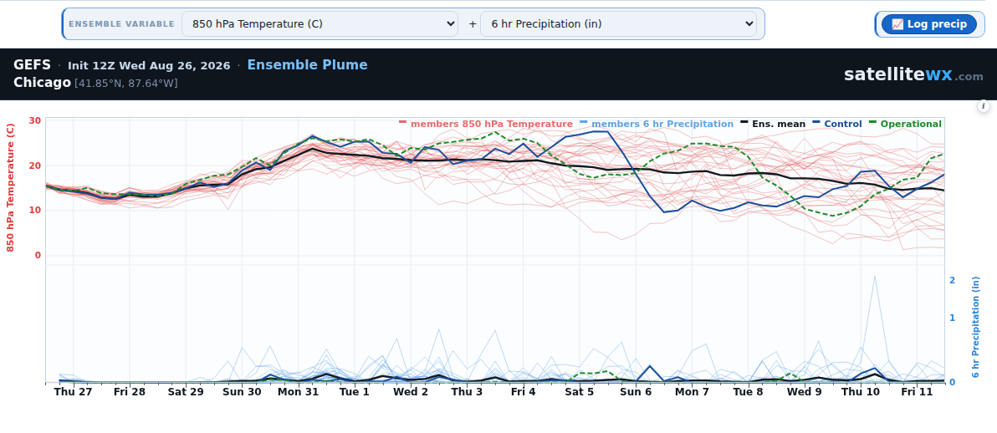Viewport: 997px width, 433px height.
Task: Click the Wed 2 axis label
Action: pos(410,392)
